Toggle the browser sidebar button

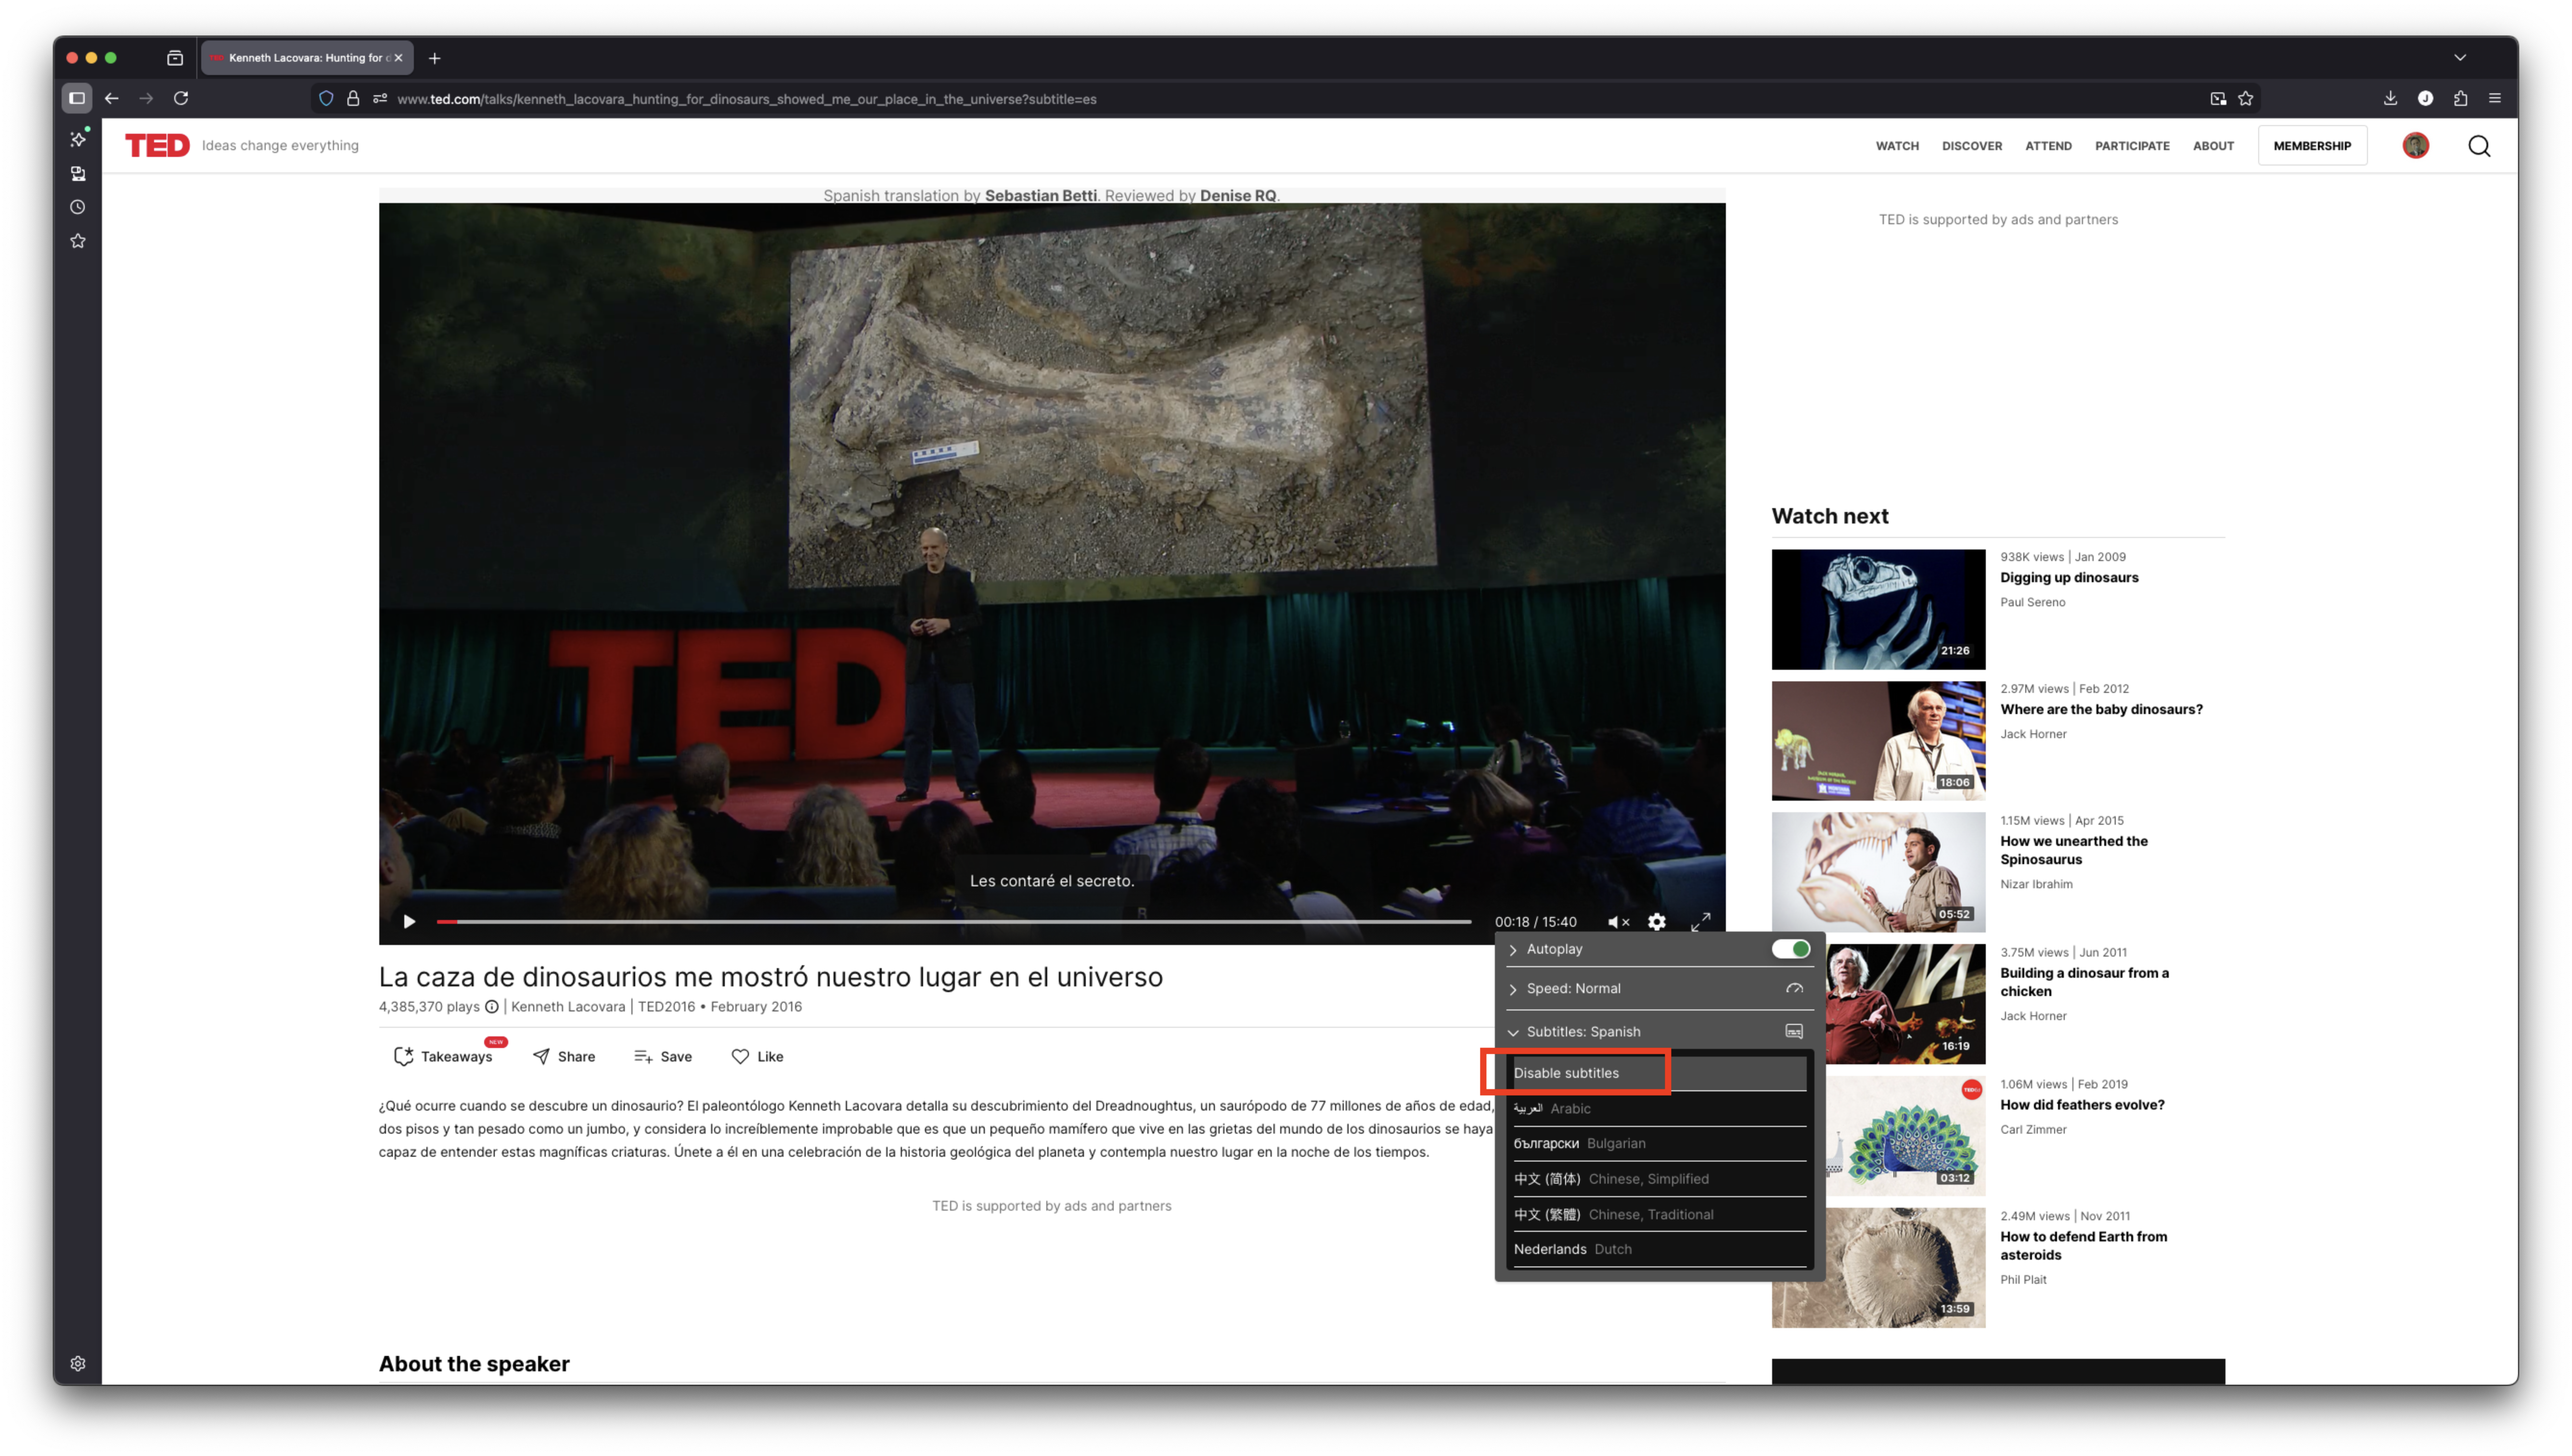[x=77, y=98]
